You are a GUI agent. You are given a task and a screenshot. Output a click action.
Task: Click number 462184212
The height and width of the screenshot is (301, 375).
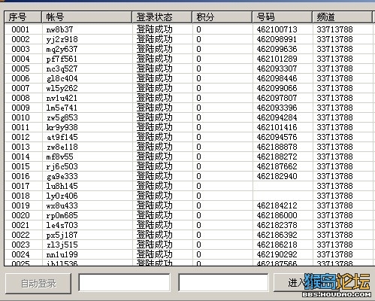pyautogui.click(x=277, y=205)
